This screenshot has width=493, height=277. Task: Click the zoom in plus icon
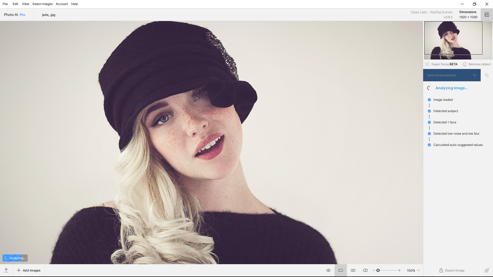pos(400,270)
